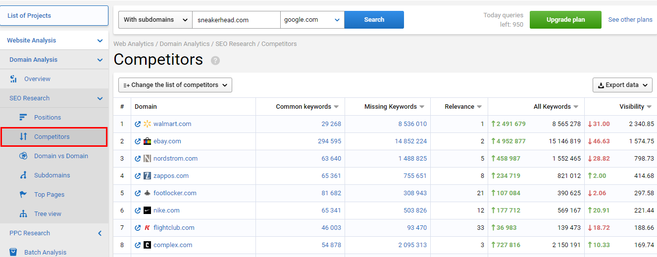Click nordstrom.com common keywords 63 640
Viewport: 657px width, 257px height.
331,159
